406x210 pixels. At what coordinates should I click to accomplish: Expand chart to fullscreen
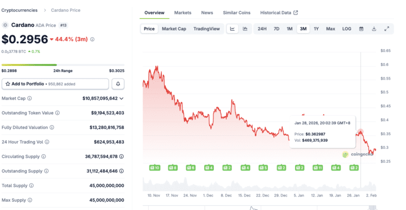click(x=387, y=29)
